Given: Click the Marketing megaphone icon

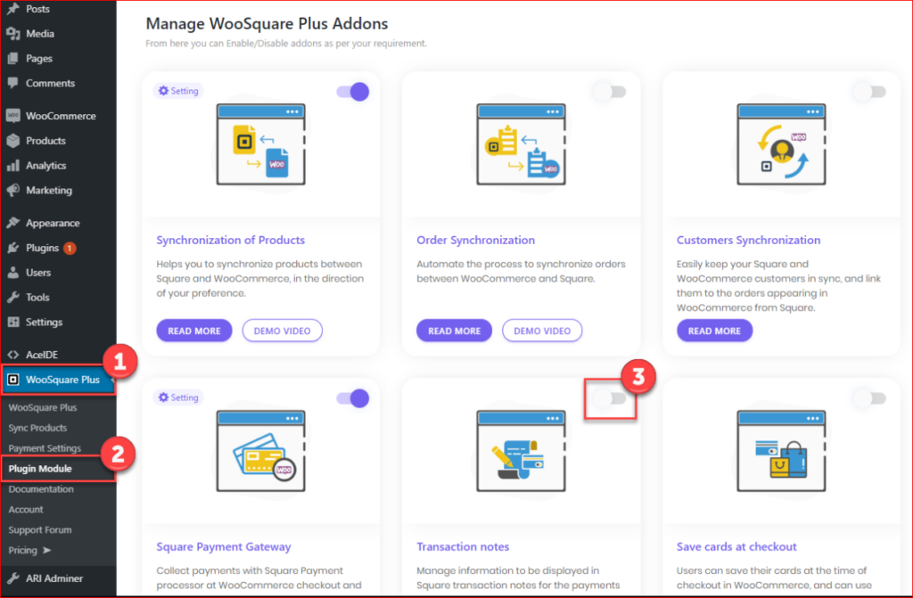Looking at the screenshot, I should coord(12,191).
